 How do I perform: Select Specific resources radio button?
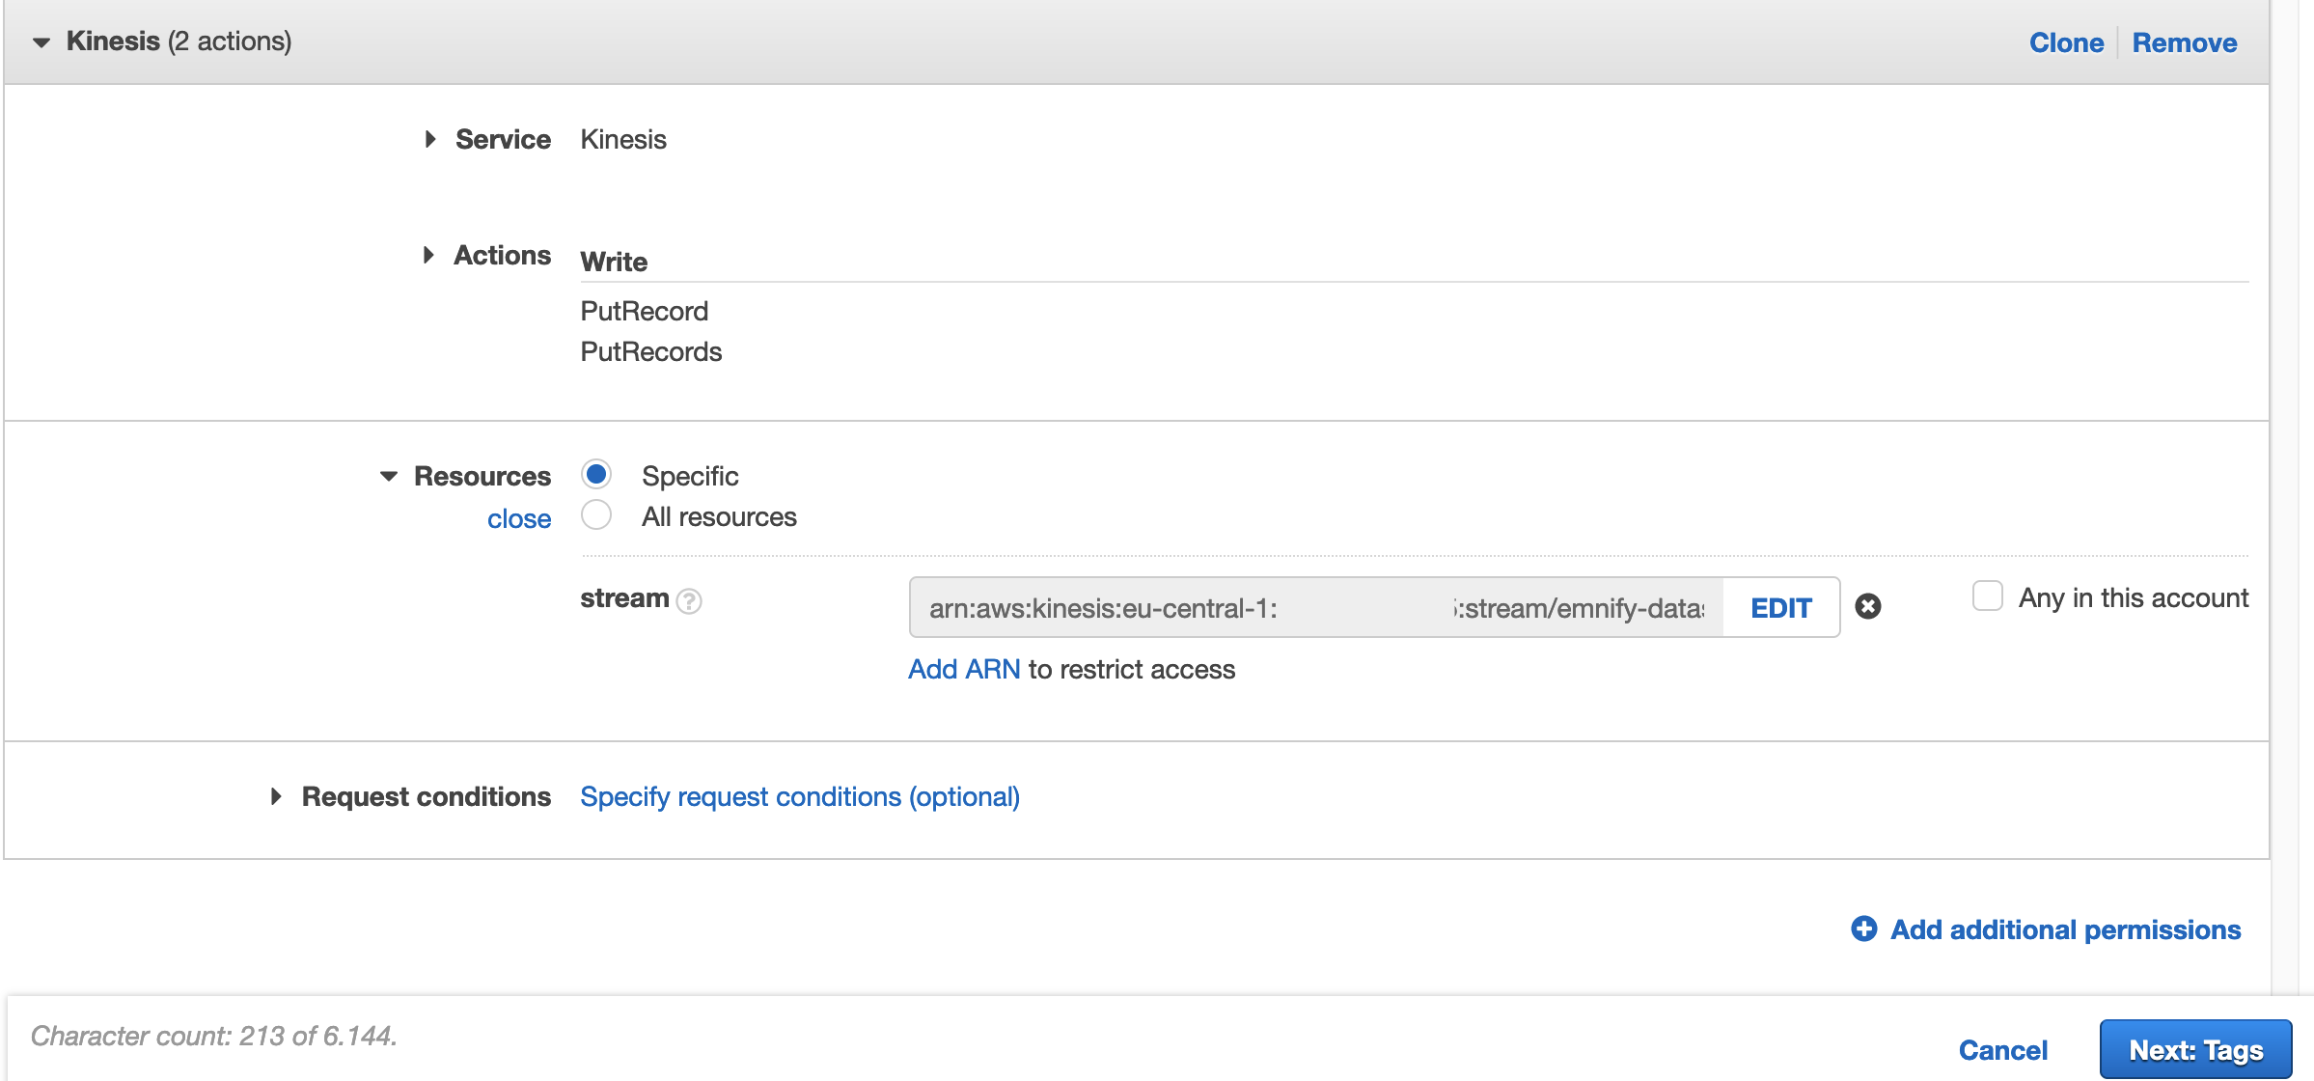(x=597, y=473)
